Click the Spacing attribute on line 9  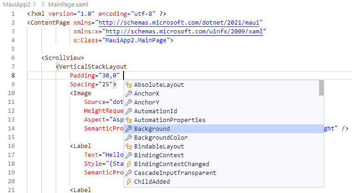coord(82,84)
